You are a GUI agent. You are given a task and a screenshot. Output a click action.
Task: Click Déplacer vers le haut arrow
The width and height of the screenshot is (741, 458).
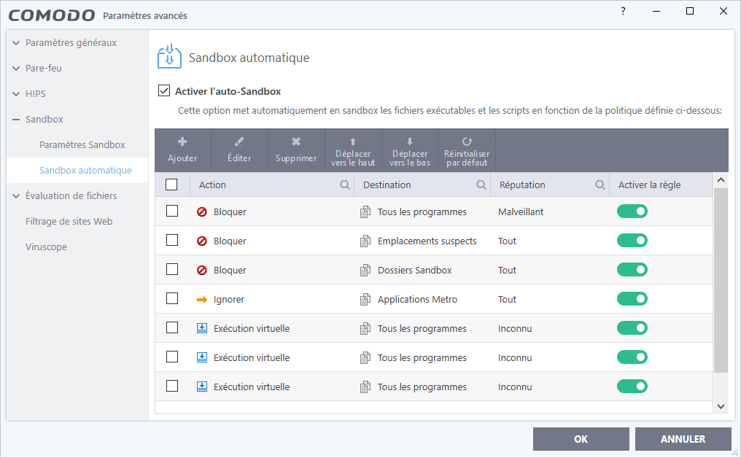(353, 141)
